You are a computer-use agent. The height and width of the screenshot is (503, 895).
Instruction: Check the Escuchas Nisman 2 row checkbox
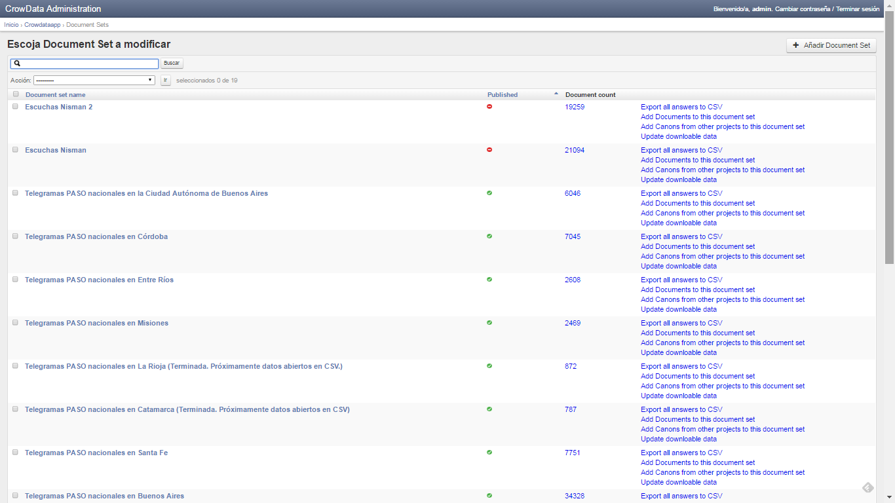pyautogui.click(x=15, y=106)
